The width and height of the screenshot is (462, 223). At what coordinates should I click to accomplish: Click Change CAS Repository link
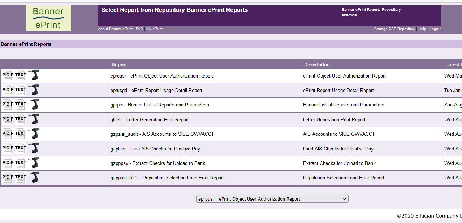tap(394, 29)
